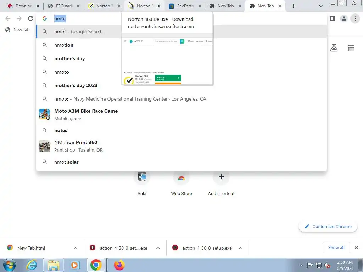
Task: Reload the page with the refresh icon
Action: (30, 18)
